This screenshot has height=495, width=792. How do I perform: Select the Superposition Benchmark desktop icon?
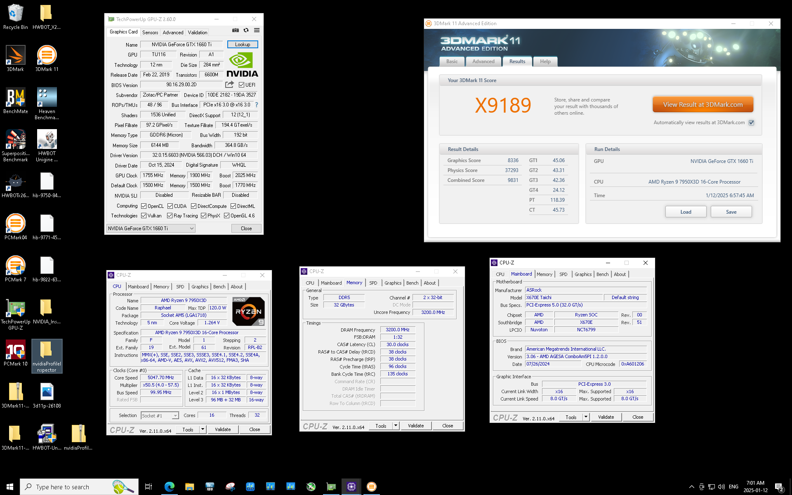coord(15,146)
